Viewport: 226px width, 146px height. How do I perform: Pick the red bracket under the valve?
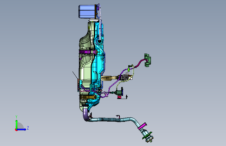coord(119,97)
